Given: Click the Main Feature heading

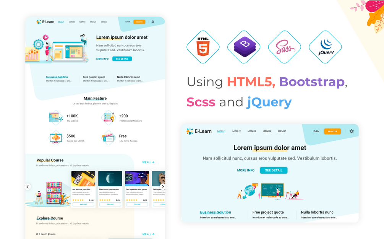Looking at the screenshot, I should tap(95, 98).
